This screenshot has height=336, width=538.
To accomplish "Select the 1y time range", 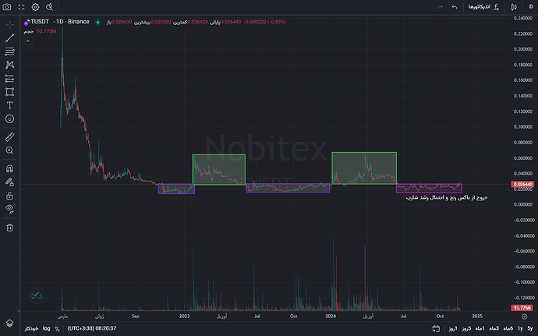I will click(520, 328).
